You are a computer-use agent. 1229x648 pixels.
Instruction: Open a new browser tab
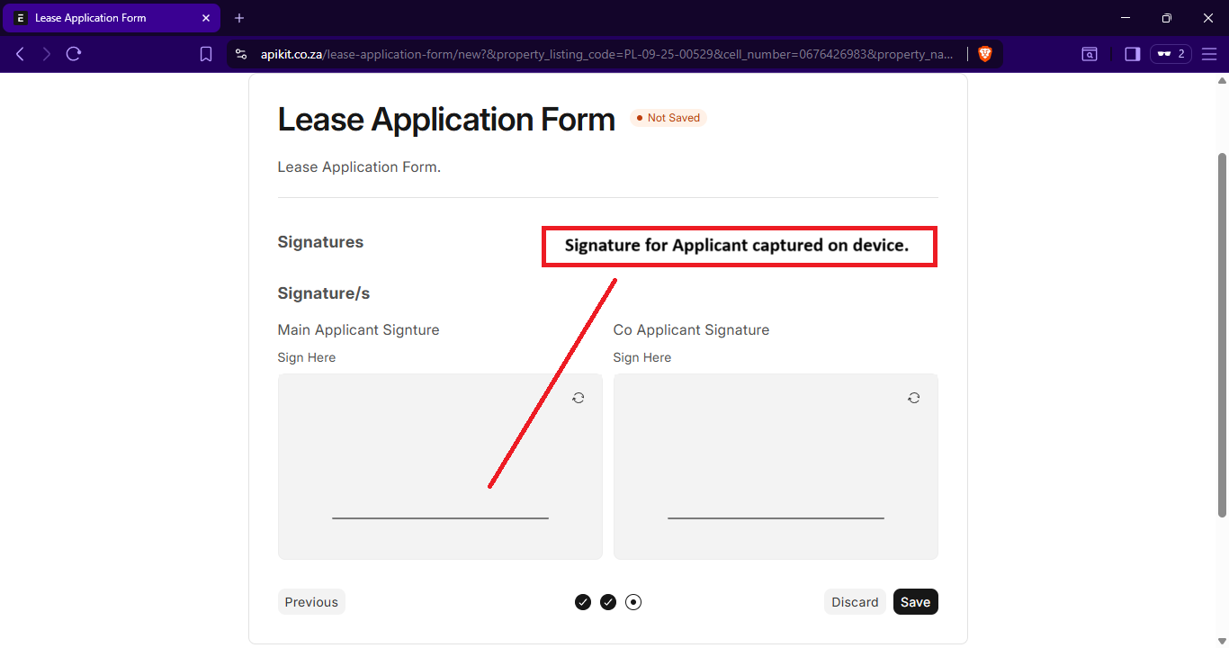coord(239,18)
